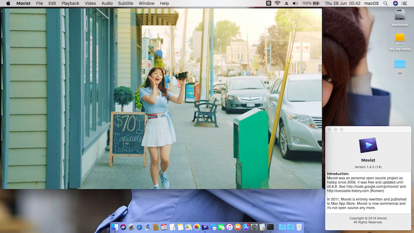Launch Terminal from the Dock
Image resolution: width=414 pixels, height=233 pixels.
pos(270,227)
